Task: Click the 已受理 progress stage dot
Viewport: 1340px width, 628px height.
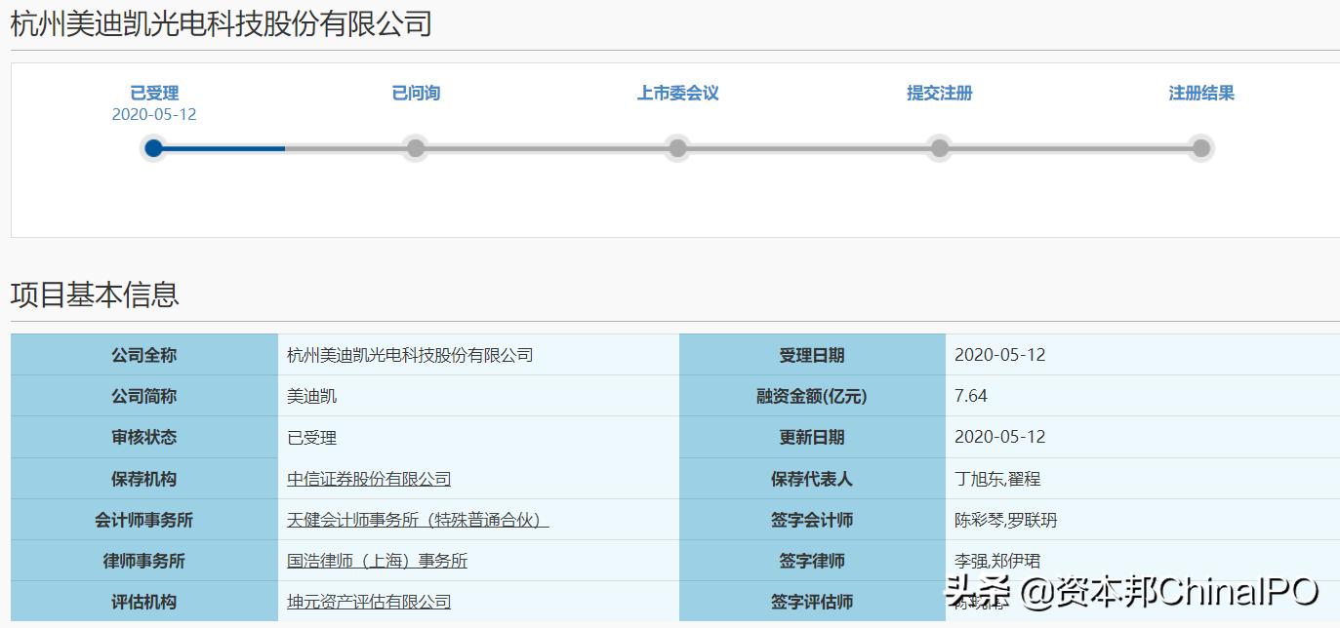Action: coord(153,148)
